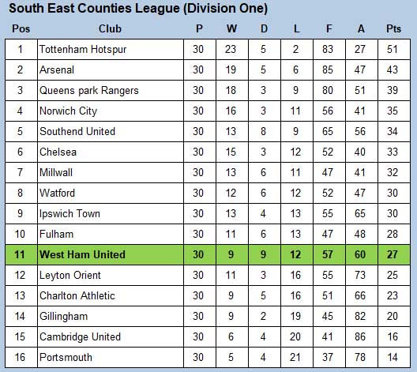Click the Leyton Orient row name

[x=70, y=276]
